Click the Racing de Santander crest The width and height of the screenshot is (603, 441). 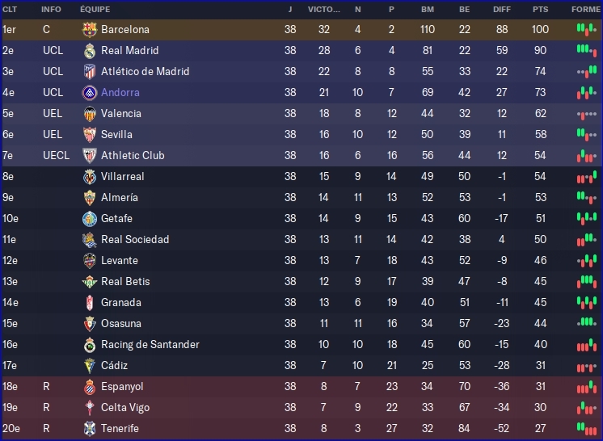click(90, 344)
